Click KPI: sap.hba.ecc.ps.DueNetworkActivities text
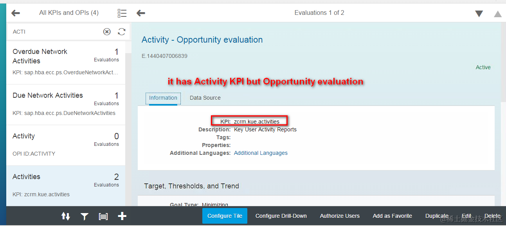Image resolution: width=506 pixels, height=226 pixels. (64, 113)
